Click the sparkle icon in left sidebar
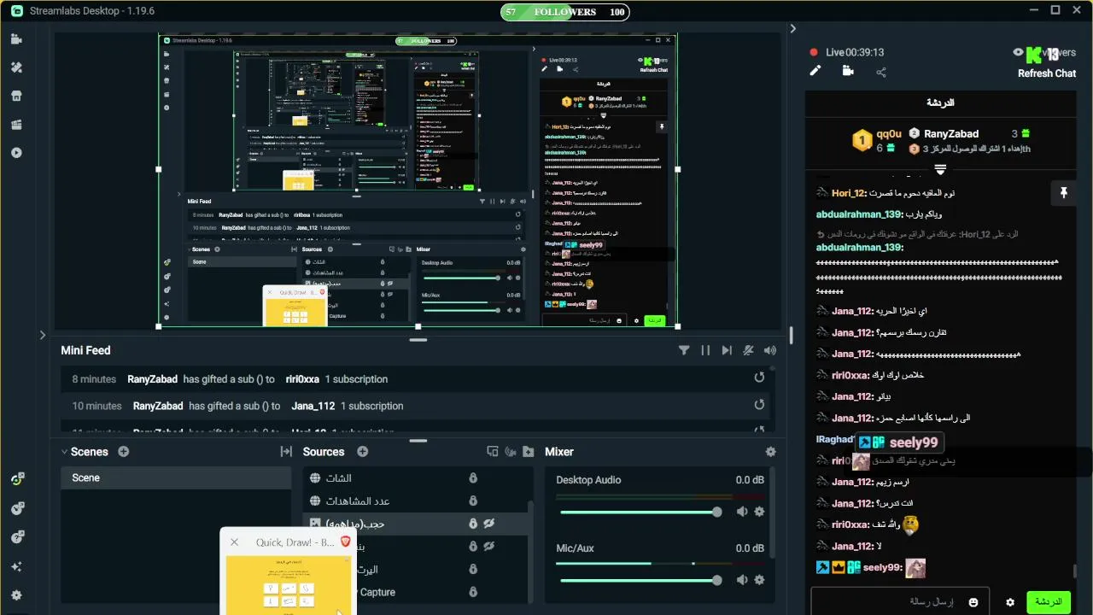The width and height of the screenshot is (1093, 615). click(x=16, y=566)
